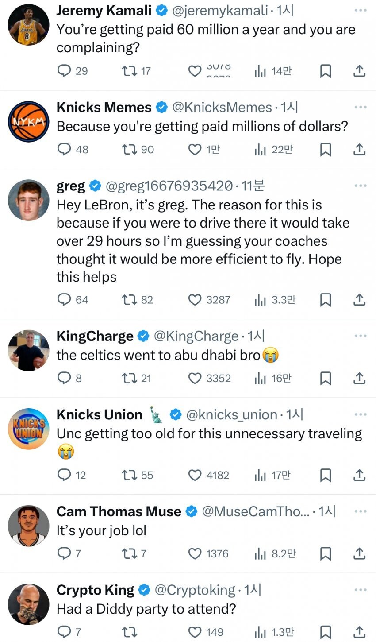Viewport: 376px width, 642px height.
Task: Expand the menu for Crypto King's tweet
Action: click(x=361, y=590)
